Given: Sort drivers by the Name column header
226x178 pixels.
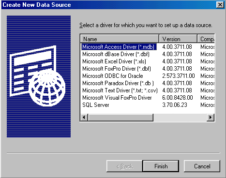Looking at the screenshot, I should [120, 39].
